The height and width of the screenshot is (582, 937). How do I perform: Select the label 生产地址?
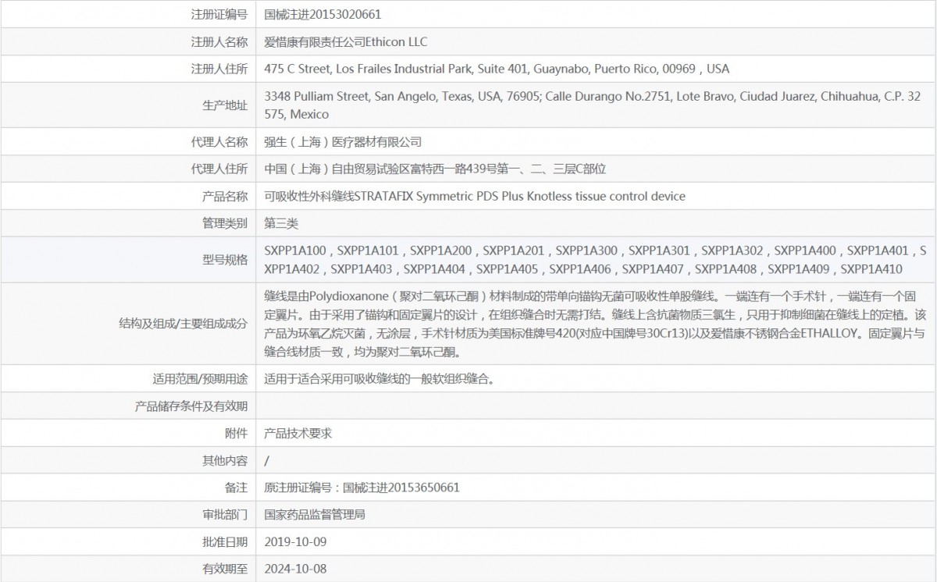pos(225,105)
